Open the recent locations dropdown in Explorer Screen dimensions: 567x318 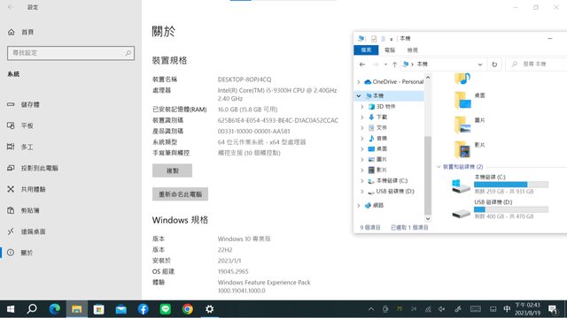pyautogui.click(x=385, y=64)
